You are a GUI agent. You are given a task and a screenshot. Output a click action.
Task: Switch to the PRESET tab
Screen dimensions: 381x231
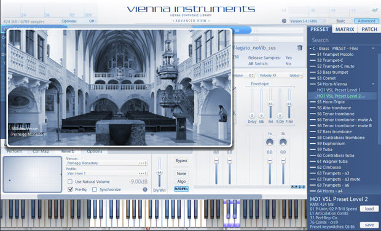point(320,29)
